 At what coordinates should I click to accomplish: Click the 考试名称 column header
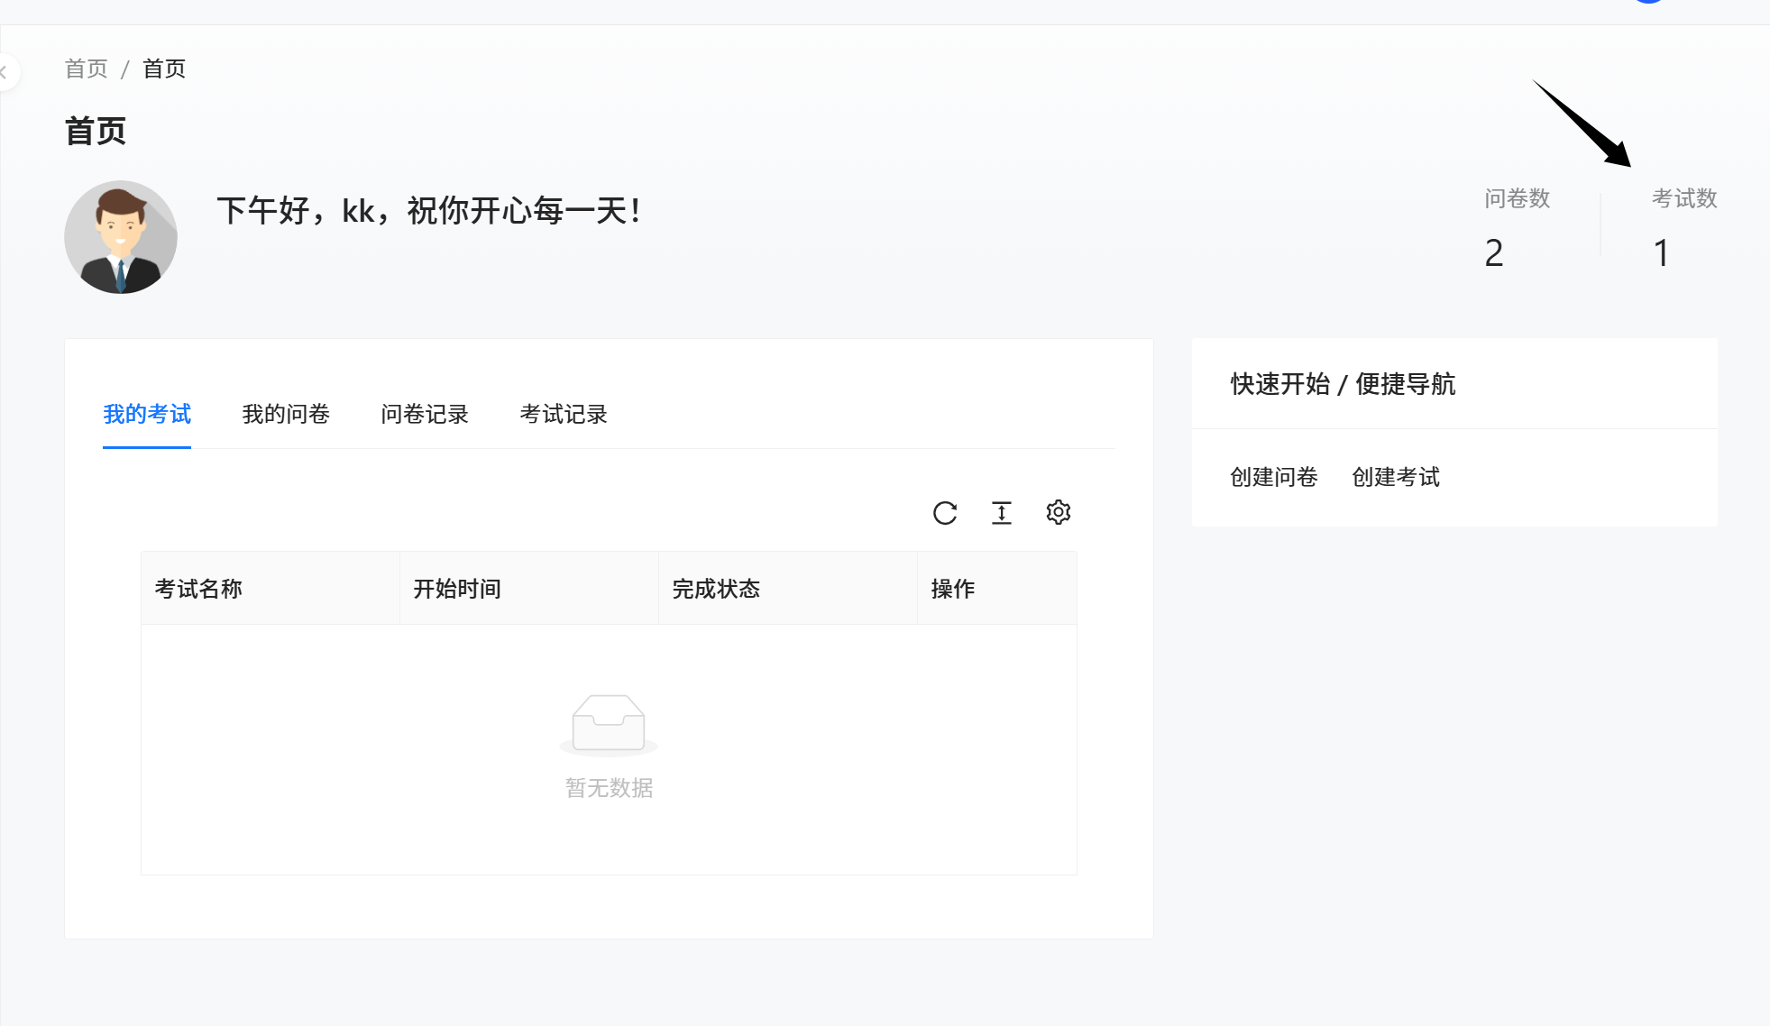coord(198,589)
